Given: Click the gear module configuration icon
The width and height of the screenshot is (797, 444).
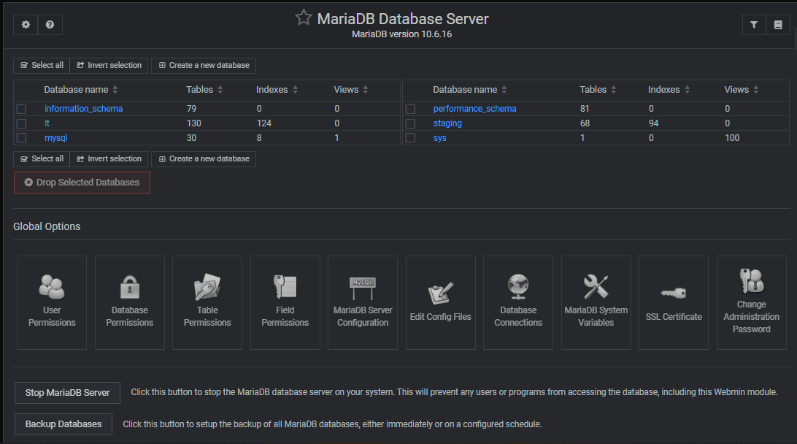Looking at the screenshot, I should [25, 24].
